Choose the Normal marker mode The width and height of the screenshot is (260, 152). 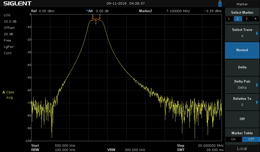pyautogui.click(x=242, y=50)
